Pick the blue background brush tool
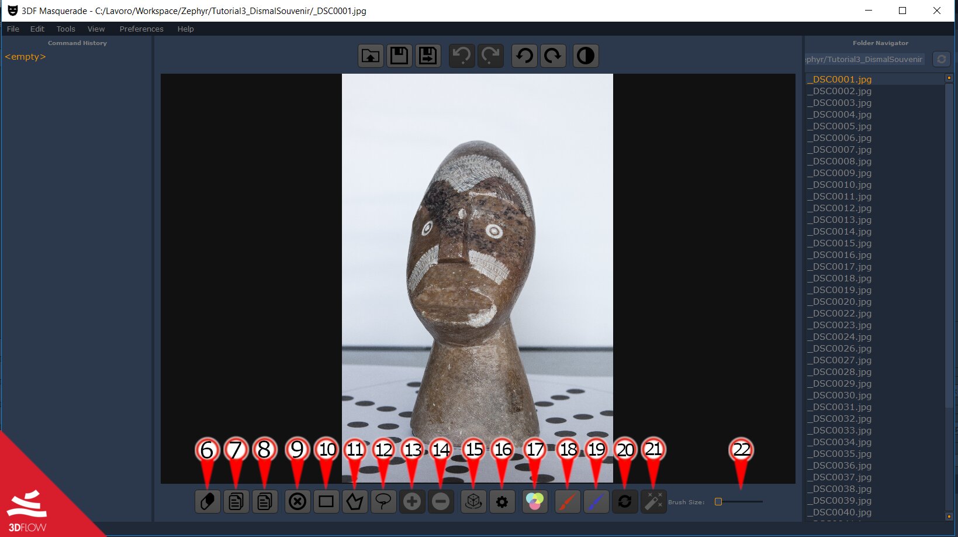 tap(596, 501)
